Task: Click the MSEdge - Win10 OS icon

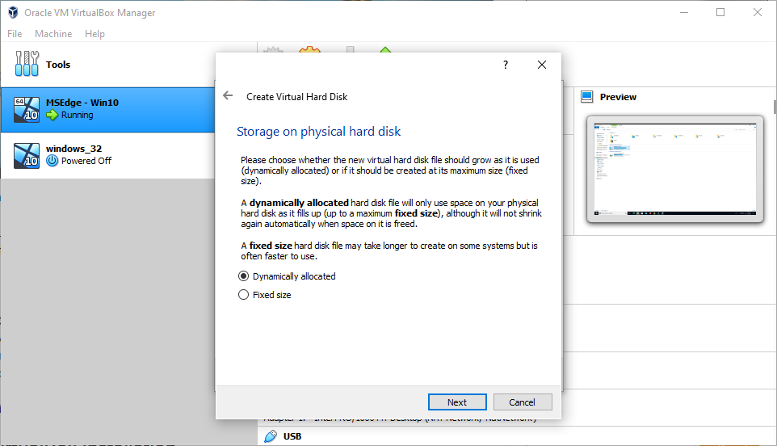Action: pos(27,110)
